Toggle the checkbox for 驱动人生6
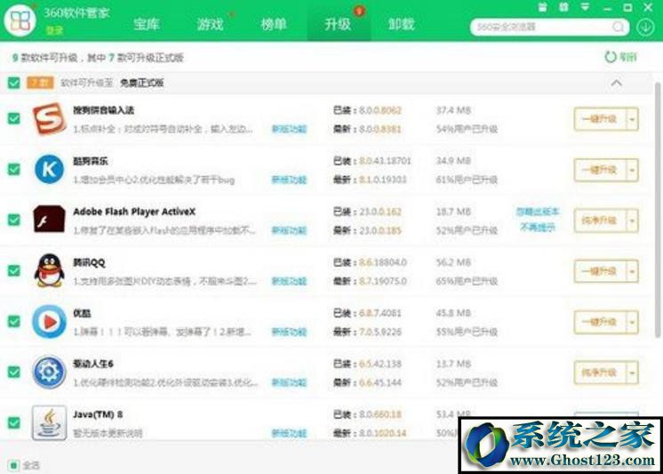The width and height of the screenshot is (663, 474). [x=14, y=372]
